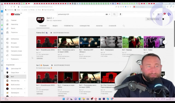The image size is (175, 103).
Task: Reload page with browser refresh button
Action: coord(11,7)
